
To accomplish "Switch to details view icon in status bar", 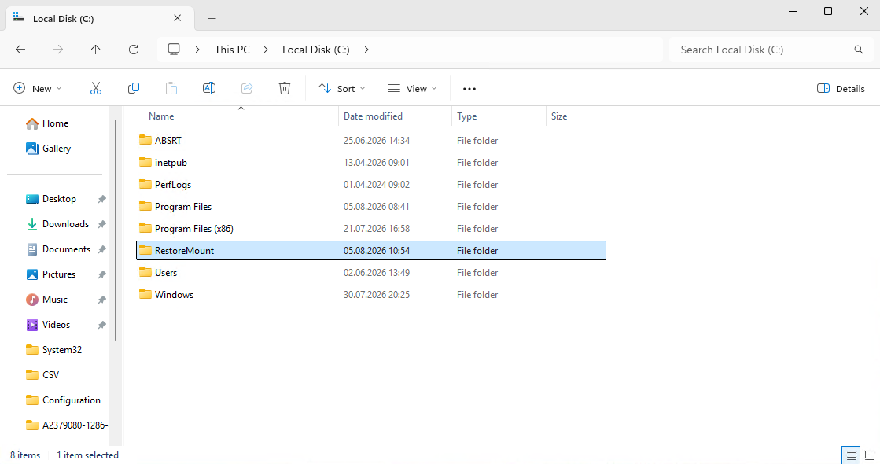I will click(852, 455).
